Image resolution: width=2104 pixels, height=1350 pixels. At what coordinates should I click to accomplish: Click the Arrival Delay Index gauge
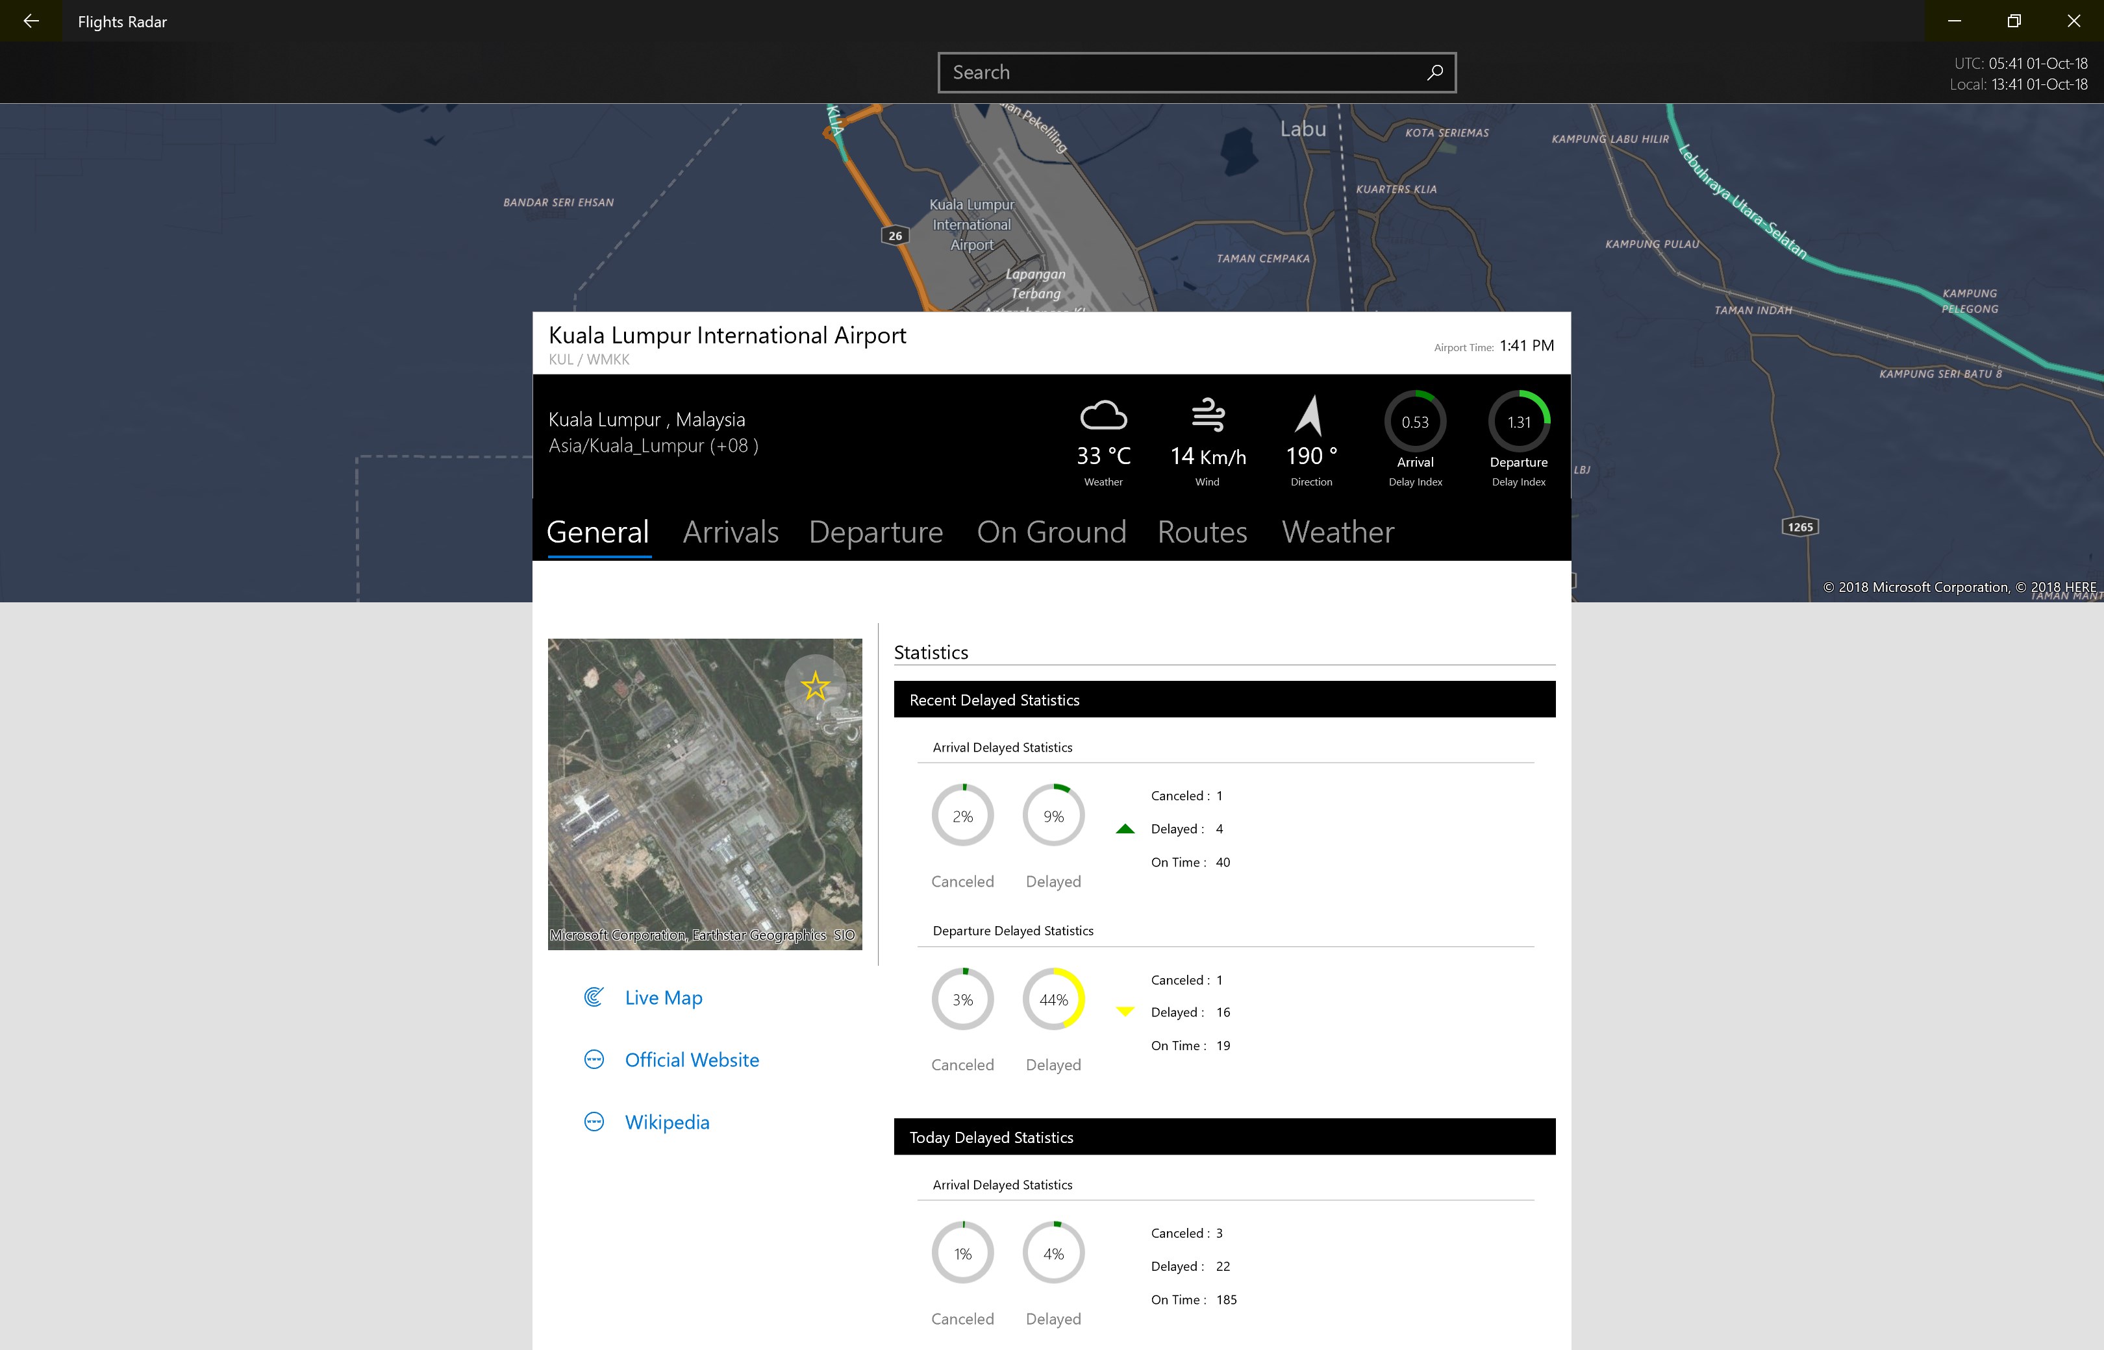tap(1414, 422)
